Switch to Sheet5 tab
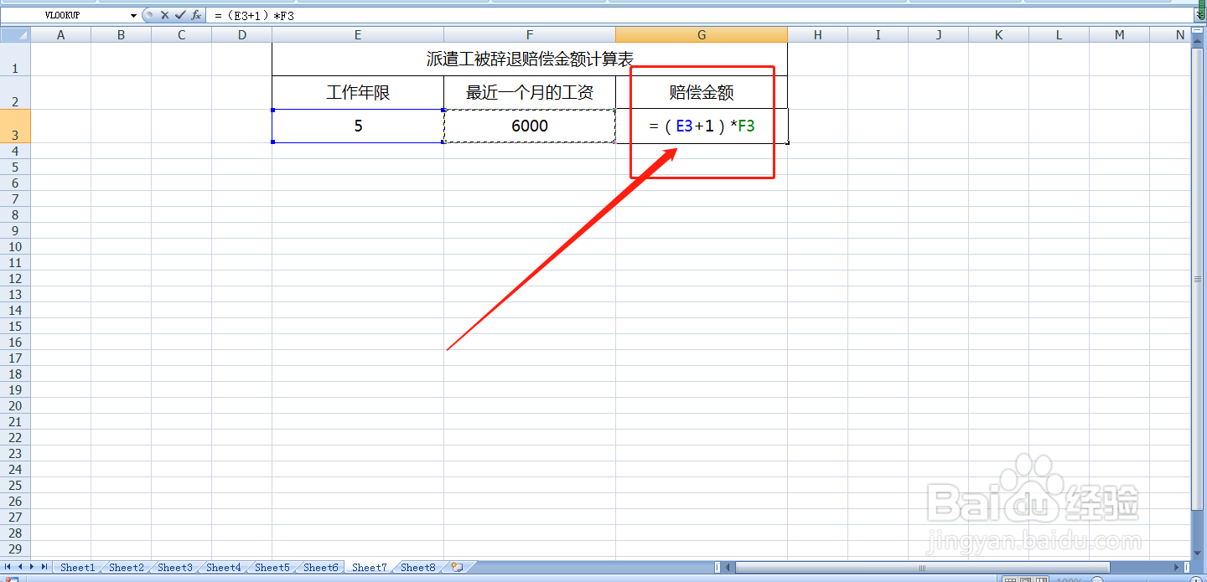 pyautogui.click(x=272, y=567)
